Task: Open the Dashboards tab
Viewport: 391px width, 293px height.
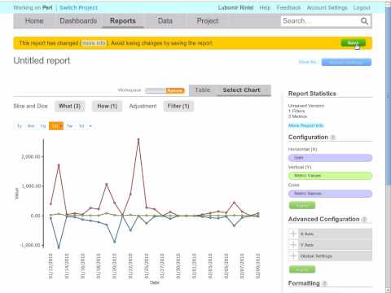Action: 78,21
